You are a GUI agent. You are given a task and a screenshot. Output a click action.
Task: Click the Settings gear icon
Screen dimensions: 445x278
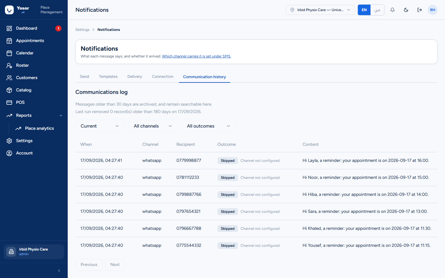pyautogui.click(x=9, y=141)
